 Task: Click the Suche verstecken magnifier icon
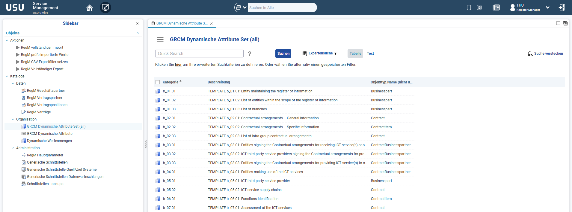point(530,54)
